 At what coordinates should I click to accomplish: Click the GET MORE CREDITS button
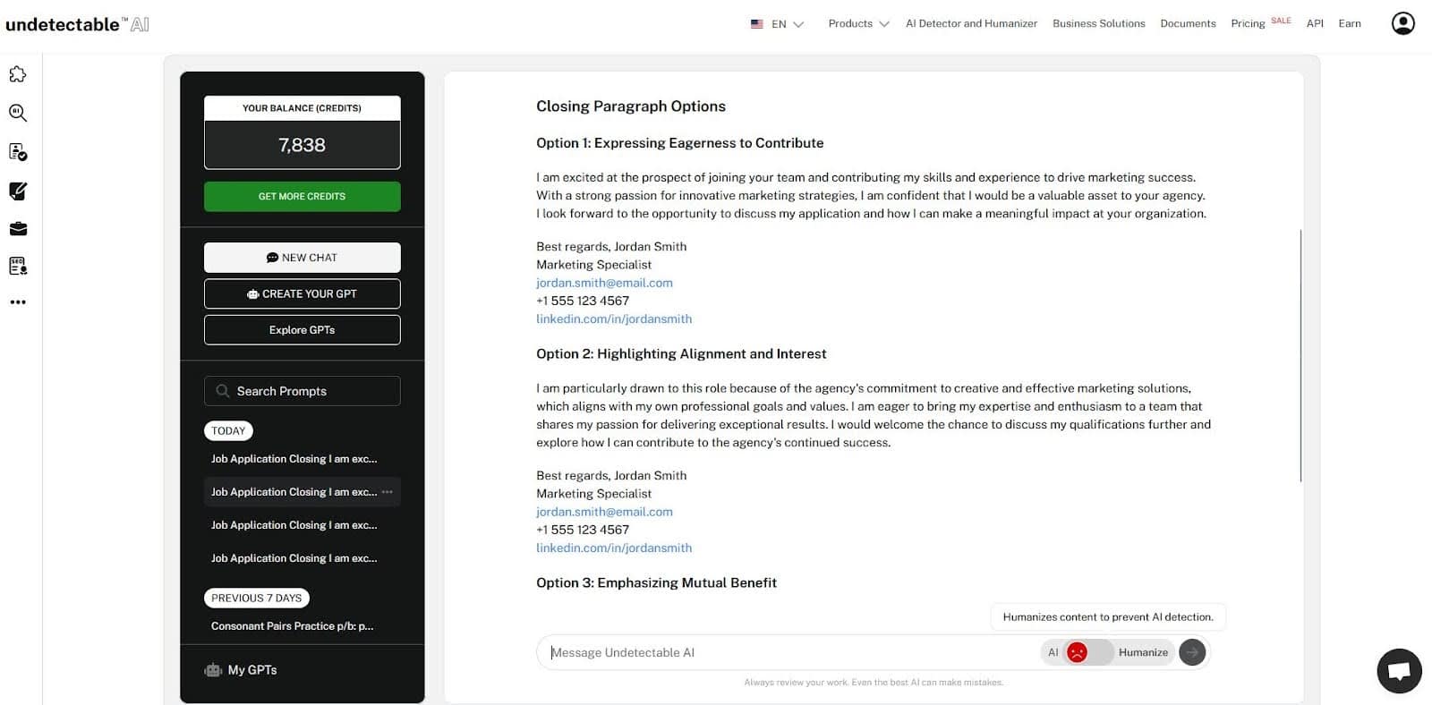[x=302, y=197]
